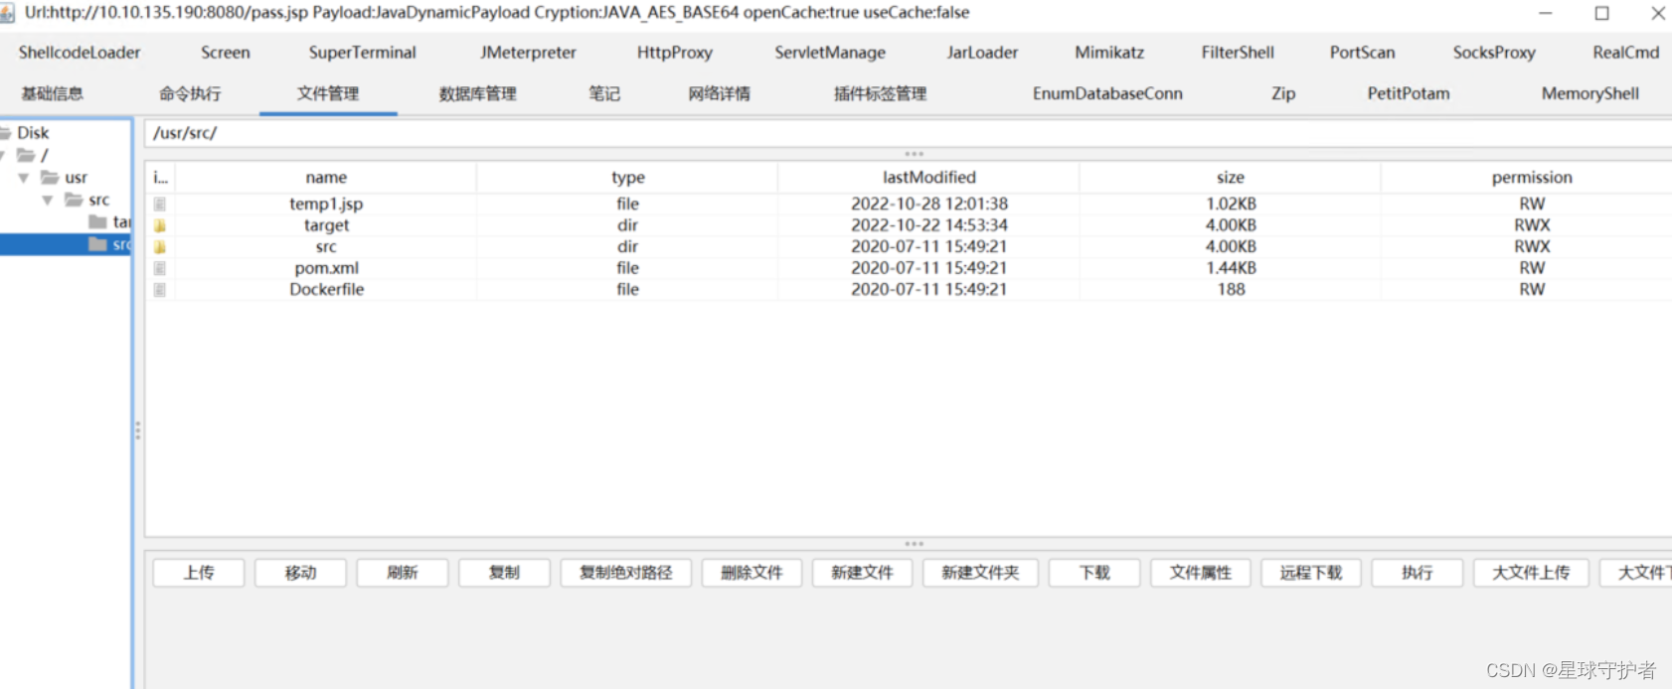The height and width of the screenshot is (689, 1672).
Task: Switch to 网络详情 tab
Action: tap(720, 93)
